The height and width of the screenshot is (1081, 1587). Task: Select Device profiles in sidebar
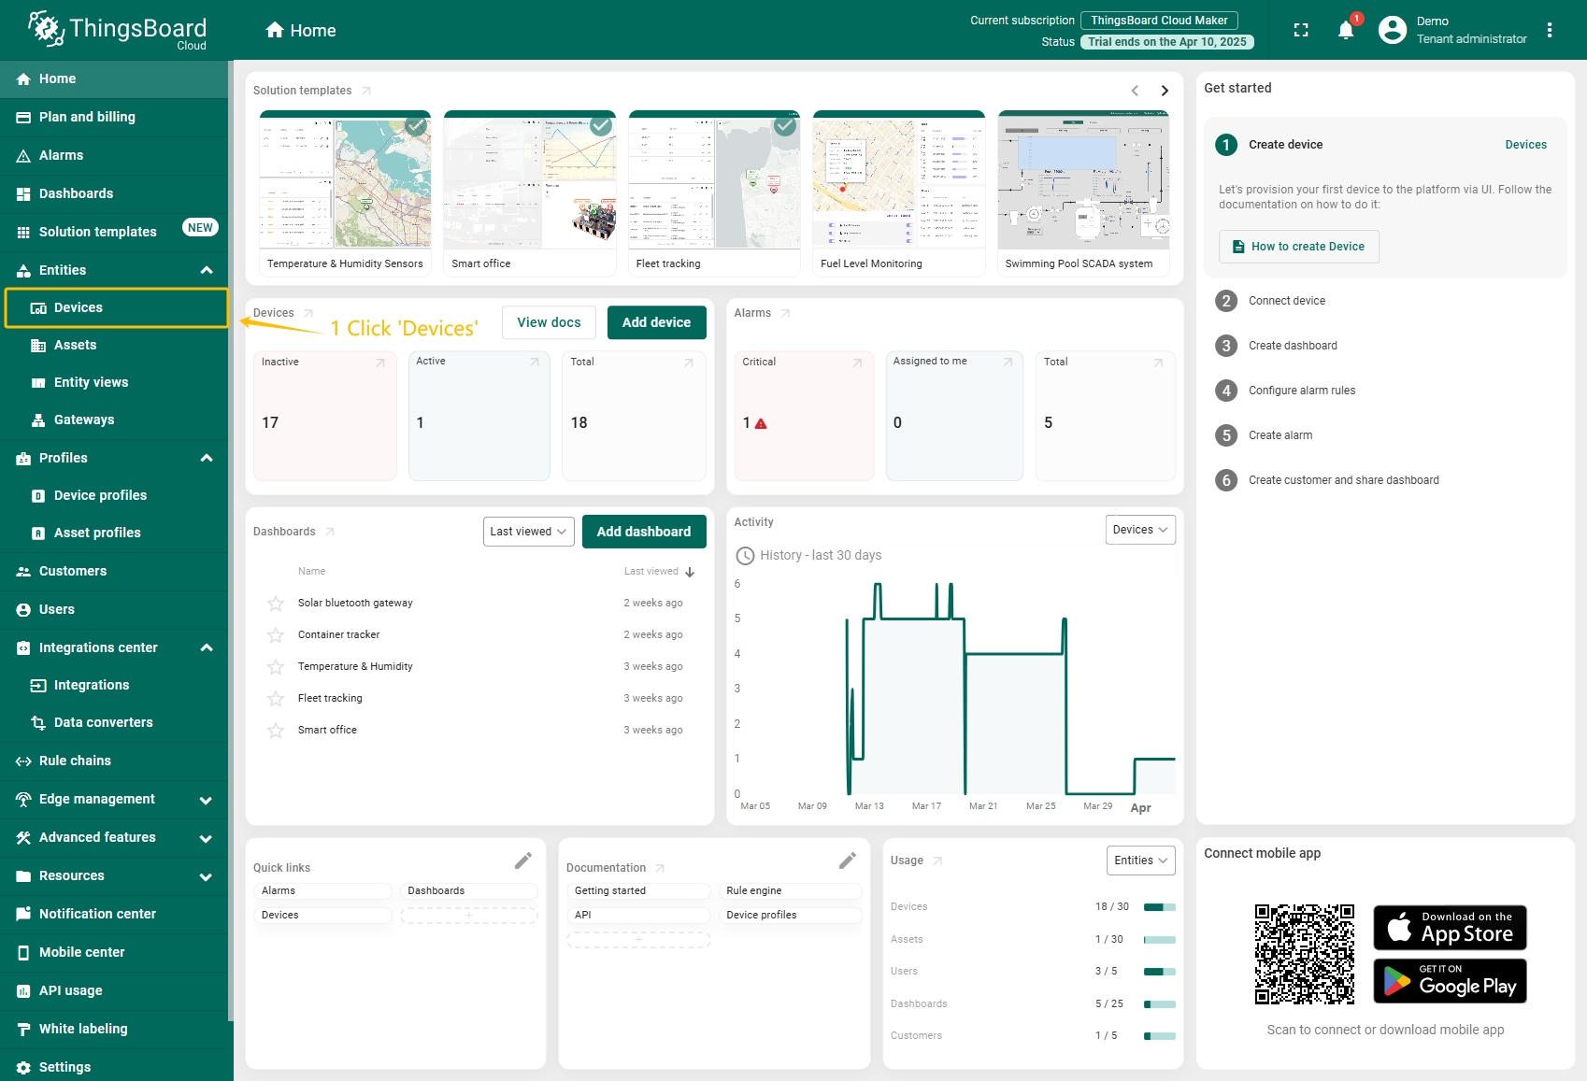100,495
